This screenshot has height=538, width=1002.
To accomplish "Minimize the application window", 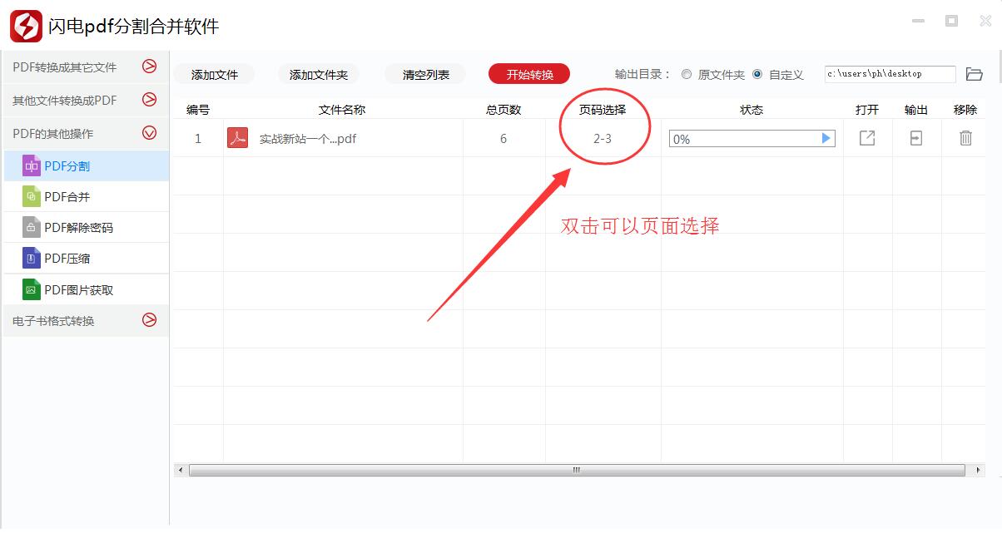I will point(919,22).
